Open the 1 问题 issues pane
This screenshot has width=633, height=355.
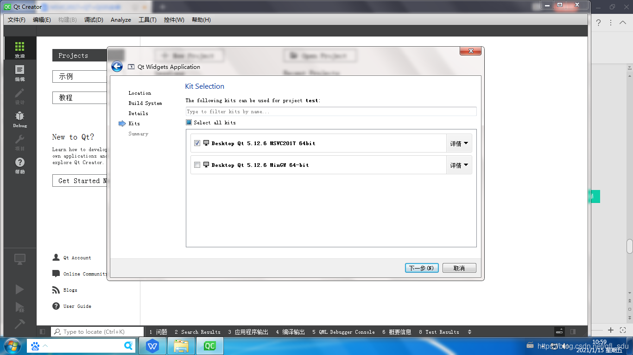(158, 332)
